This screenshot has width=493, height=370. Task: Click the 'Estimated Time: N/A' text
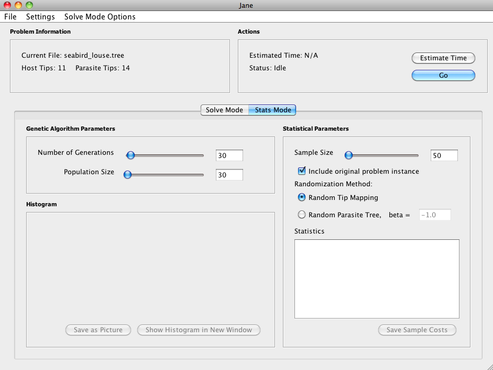point(283,56)
